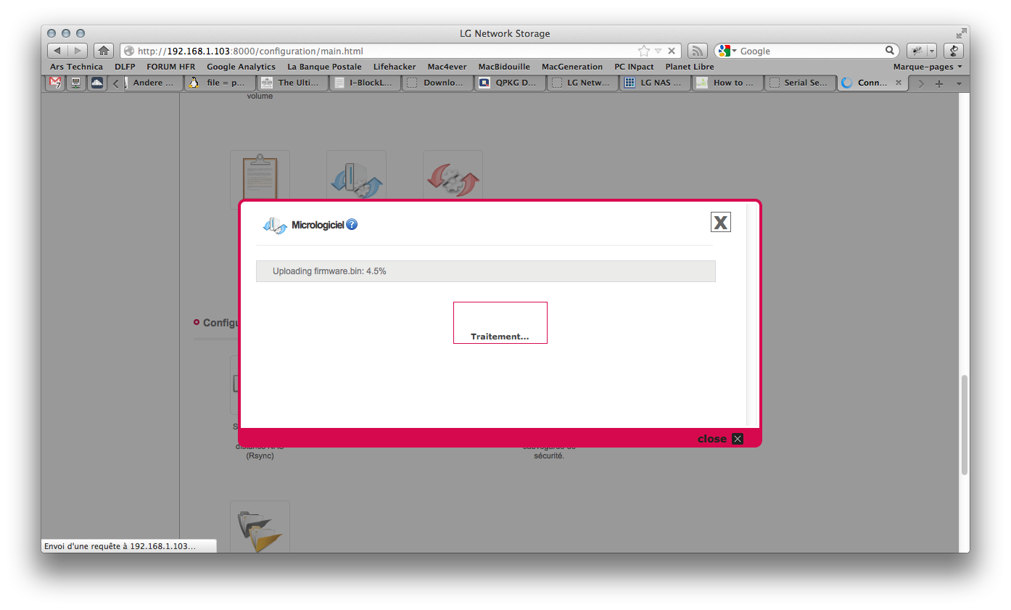Click the blue help icon beside Micrologiciel
1011x610 pixels.
352,225
